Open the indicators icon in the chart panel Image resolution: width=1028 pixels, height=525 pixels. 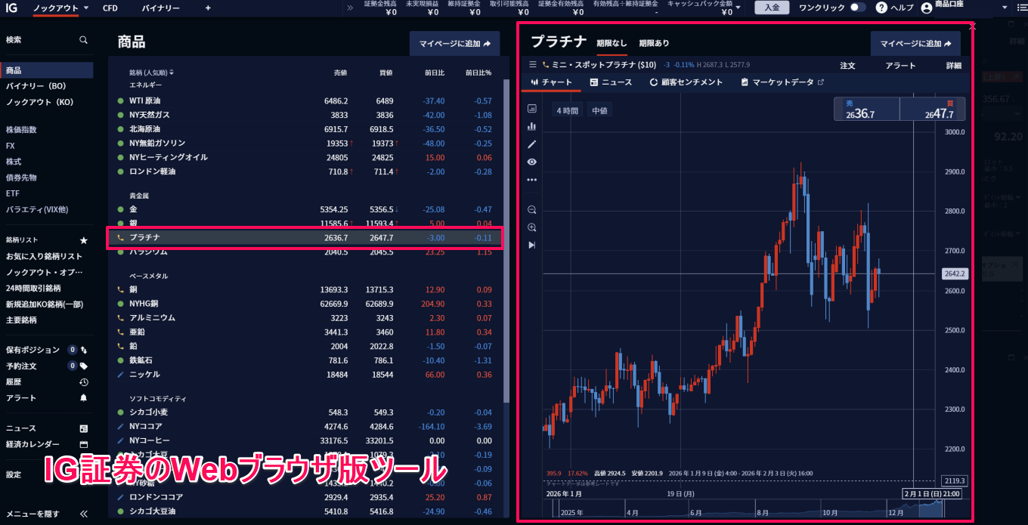click(x=531, y=125)
